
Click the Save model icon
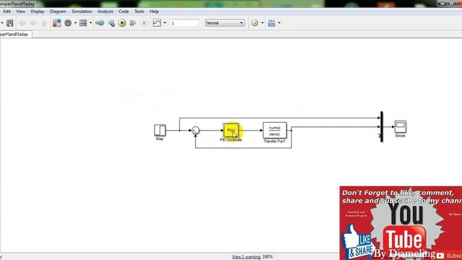point(9,23)
